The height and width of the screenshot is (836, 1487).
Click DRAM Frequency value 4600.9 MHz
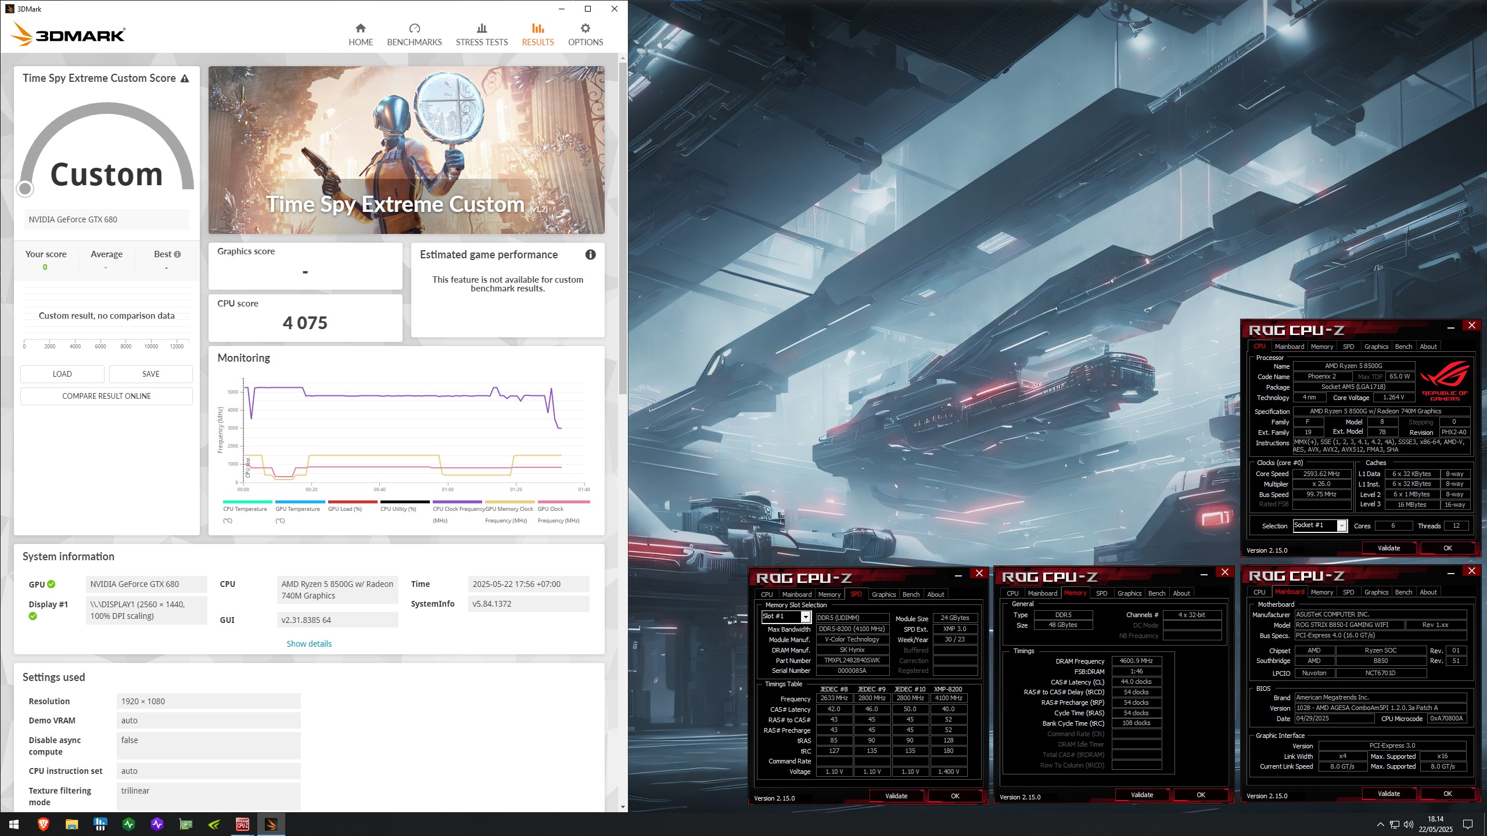[x=1136, y=661]
